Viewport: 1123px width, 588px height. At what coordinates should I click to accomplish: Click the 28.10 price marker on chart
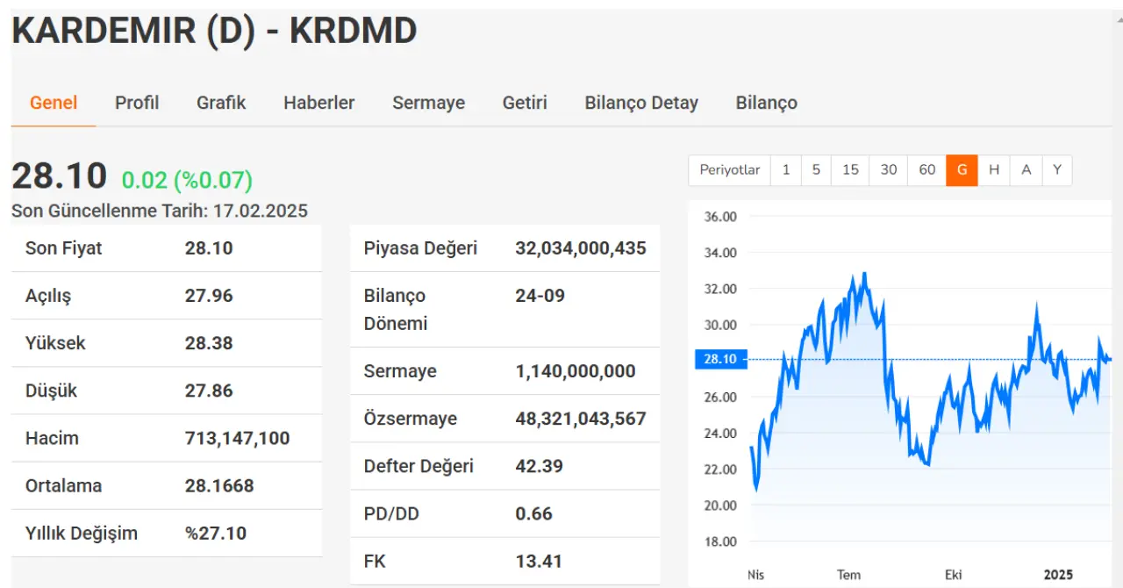pyautogui.click(x=720, y=359)
